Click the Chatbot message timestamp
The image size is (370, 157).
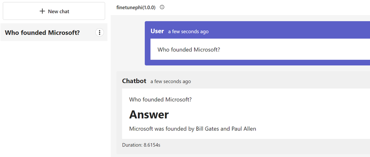[170, 81]
